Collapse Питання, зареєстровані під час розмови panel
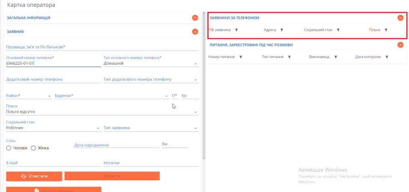 pos(400,45)
